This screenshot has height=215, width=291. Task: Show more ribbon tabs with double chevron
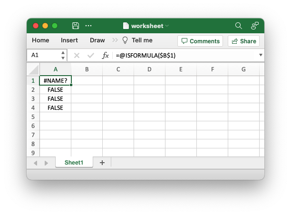tap(115, 40)
